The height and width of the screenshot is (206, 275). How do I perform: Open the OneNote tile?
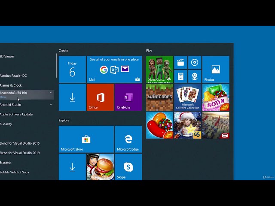[128, 97]
